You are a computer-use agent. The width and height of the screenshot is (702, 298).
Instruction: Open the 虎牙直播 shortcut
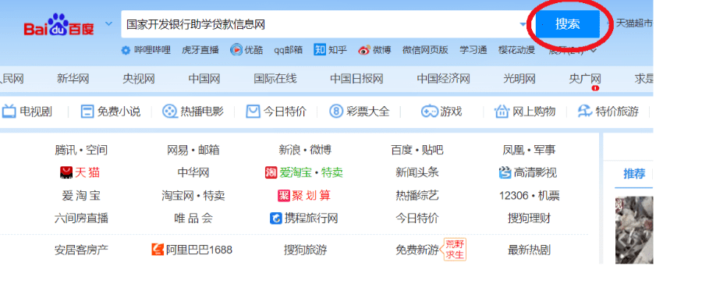[x=200, y=50]
